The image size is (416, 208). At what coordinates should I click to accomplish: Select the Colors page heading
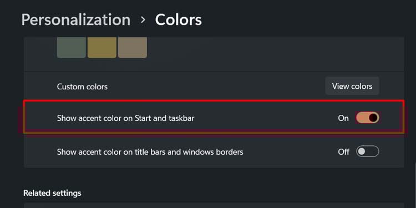(x=178, y=19)
